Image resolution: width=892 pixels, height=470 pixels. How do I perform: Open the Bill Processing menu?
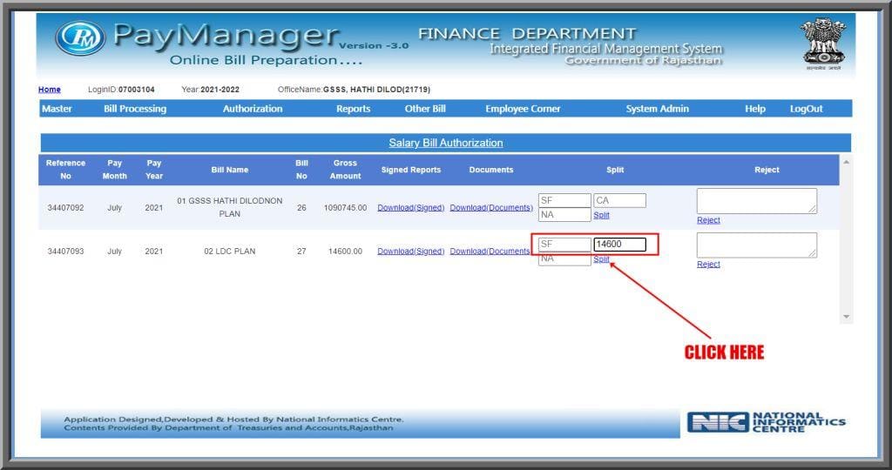point(135,109)
